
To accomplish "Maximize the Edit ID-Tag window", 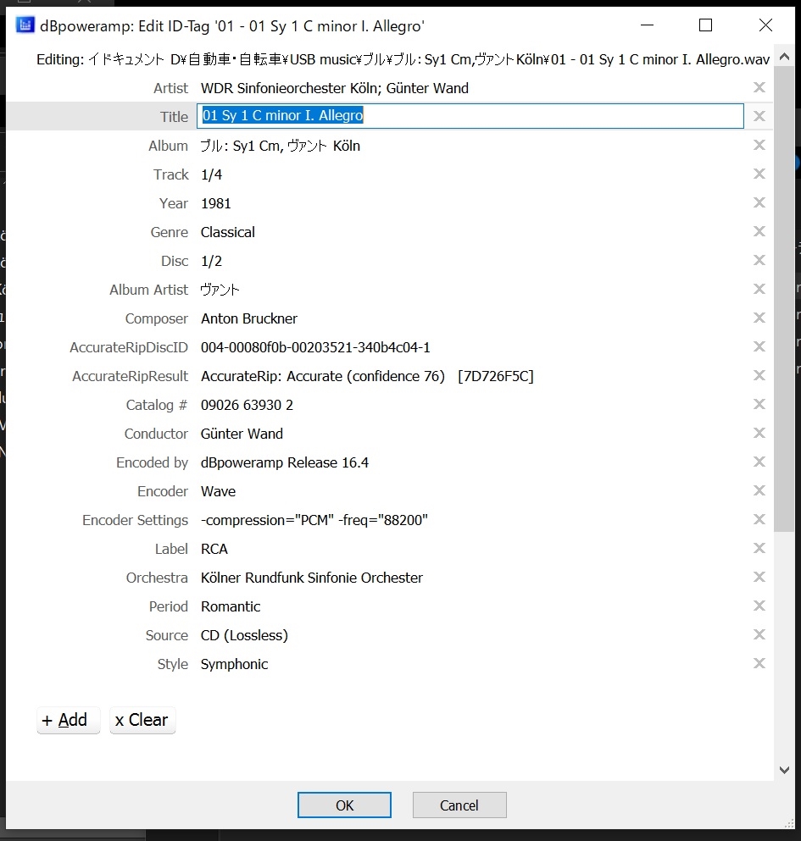I will pyautogui.click(x=705, y=25).
